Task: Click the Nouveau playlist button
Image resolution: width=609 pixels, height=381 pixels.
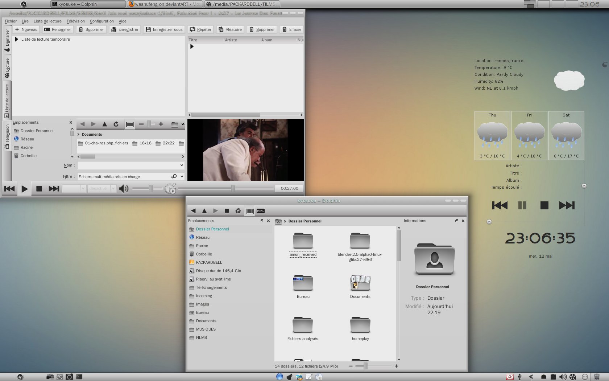Action: (26, 29)
